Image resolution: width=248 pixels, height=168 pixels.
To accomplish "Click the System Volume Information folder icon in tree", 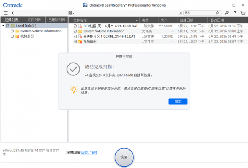I will (x=17, y=31).
